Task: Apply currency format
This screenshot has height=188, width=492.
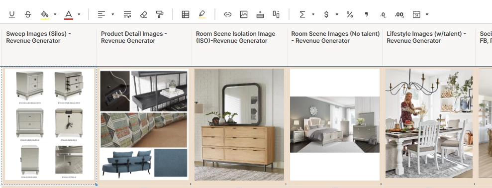Action: coord(326,14)
